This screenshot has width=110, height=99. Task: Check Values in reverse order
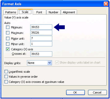6,77
